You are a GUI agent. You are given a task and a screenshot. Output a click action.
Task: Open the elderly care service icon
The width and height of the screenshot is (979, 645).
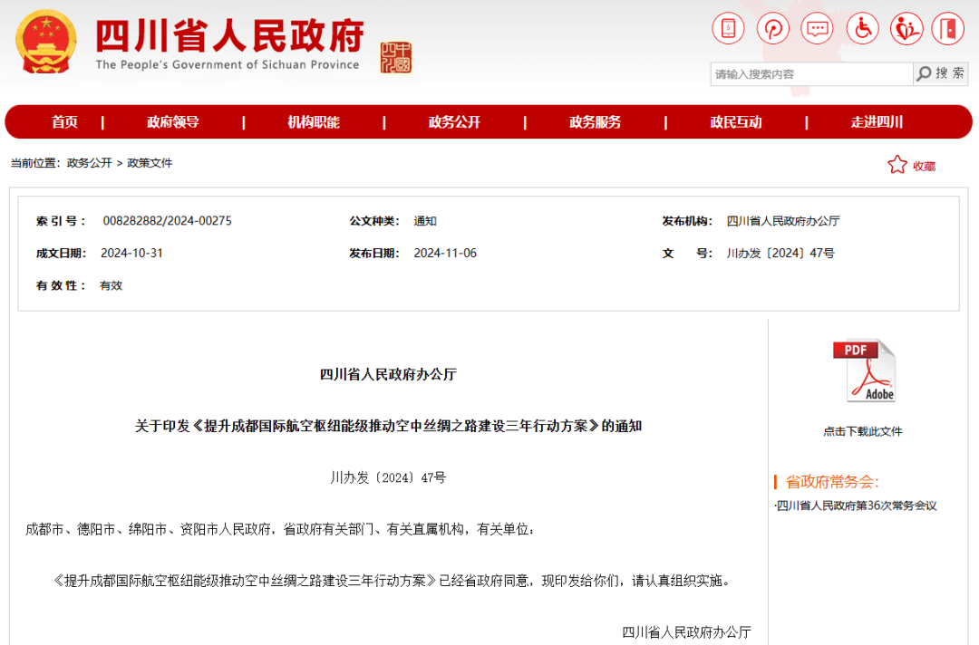[906, 28]
